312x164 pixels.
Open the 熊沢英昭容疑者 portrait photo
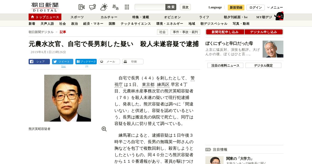[x=68, y=98]
